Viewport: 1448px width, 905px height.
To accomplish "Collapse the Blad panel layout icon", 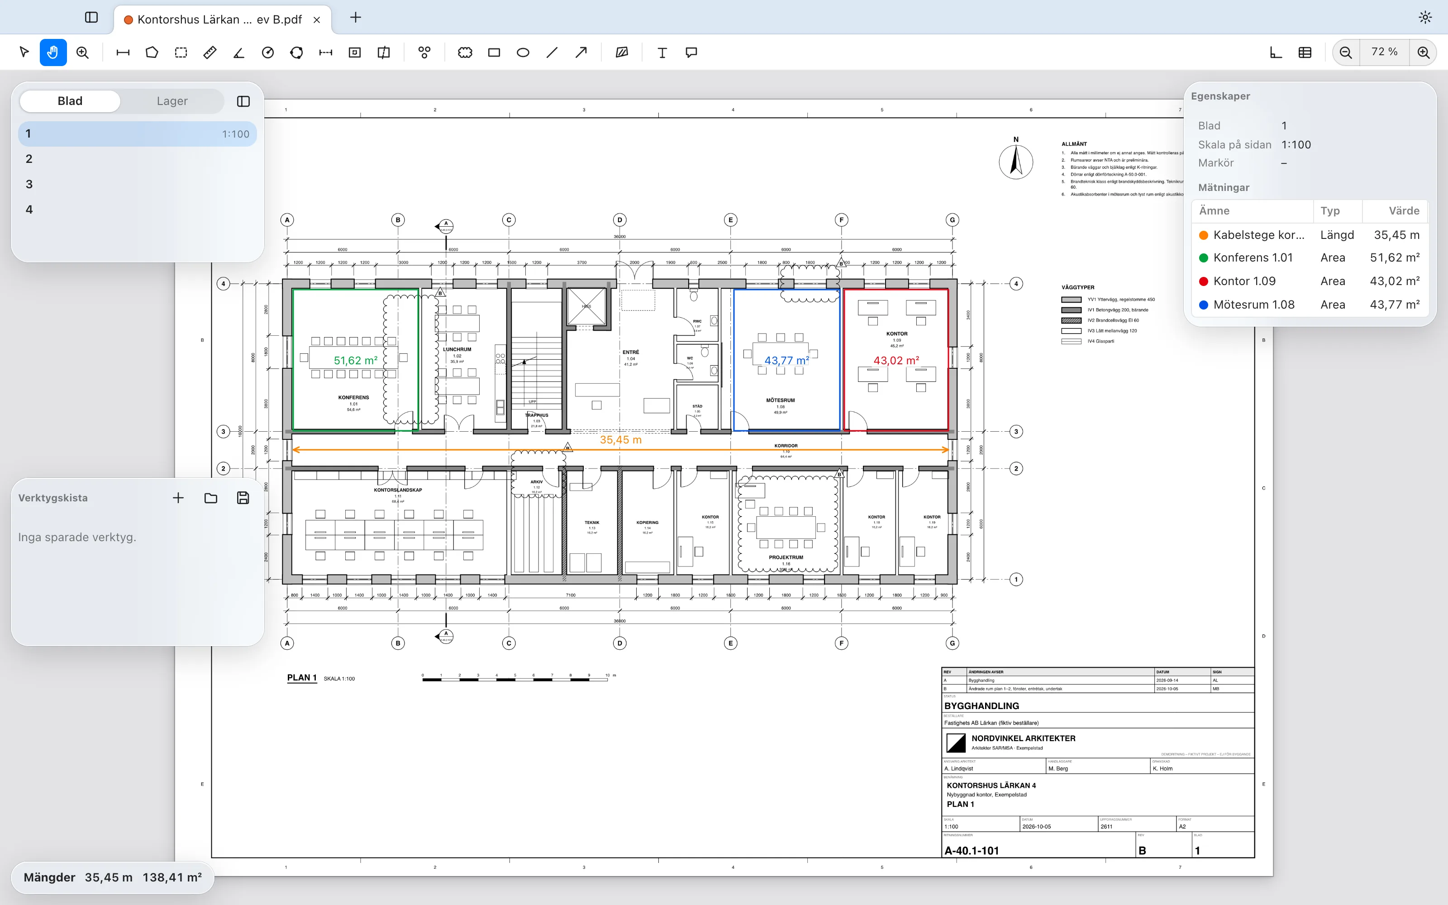I will 243,101.
